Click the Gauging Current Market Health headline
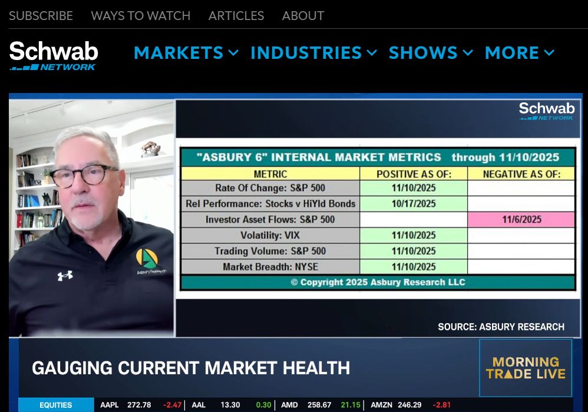588x412 pixels. [x=191, y=368]
